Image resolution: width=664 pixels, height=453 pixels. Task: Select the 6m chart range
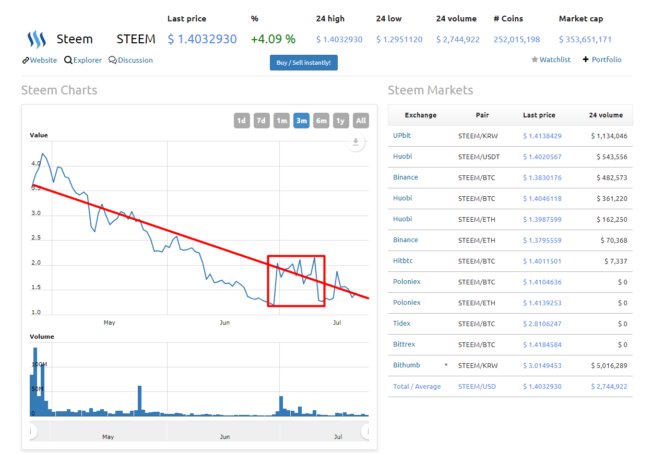321,121
